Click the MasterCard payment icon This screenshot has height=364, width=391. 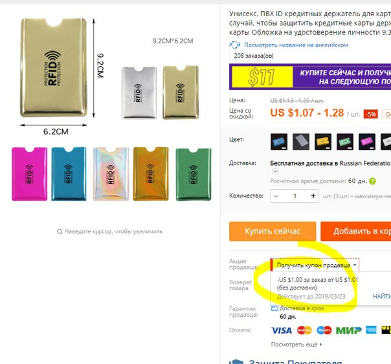304,330
